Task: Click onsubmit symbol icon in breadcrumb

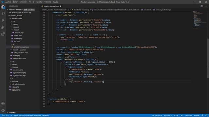Action: coord(142,10)
